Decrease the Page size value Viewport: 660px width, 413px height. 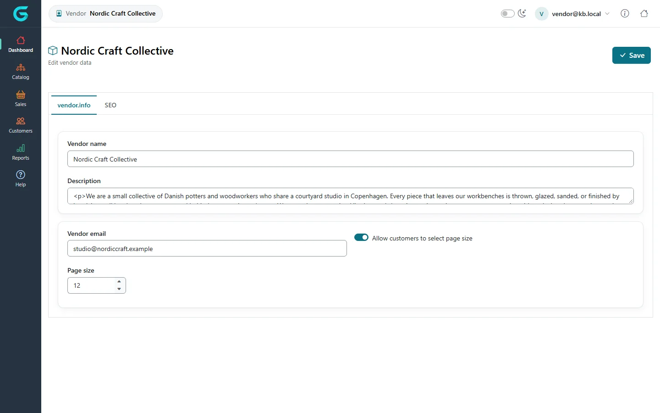pos(119,289)
